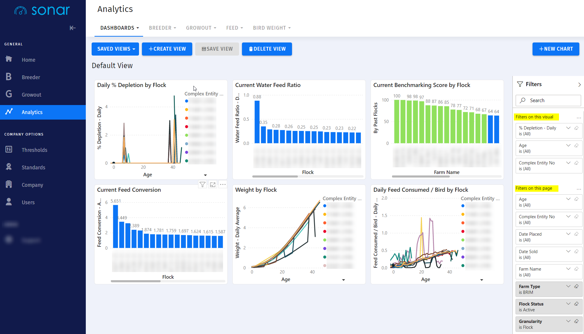584x334 pixels.
Task: Click the 0.88 bar in Water Feed Ratio chart
Action: [x=257, y=122]
